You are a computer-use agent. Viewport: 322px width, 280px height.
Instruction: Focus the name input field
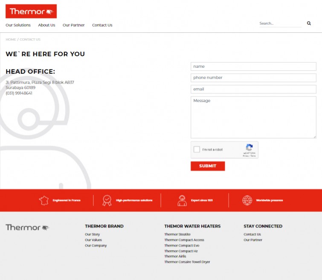click(x=253, y=66)
